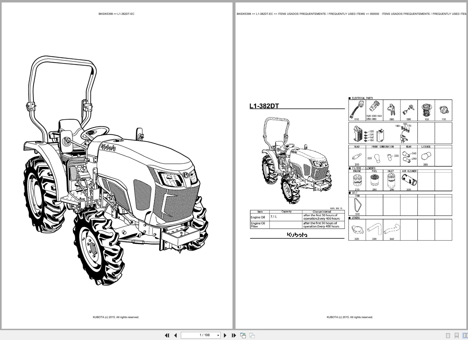Click ENGINE oil filter part 270
The height and width of the screenshot is (340, 468).
[357, 181]
